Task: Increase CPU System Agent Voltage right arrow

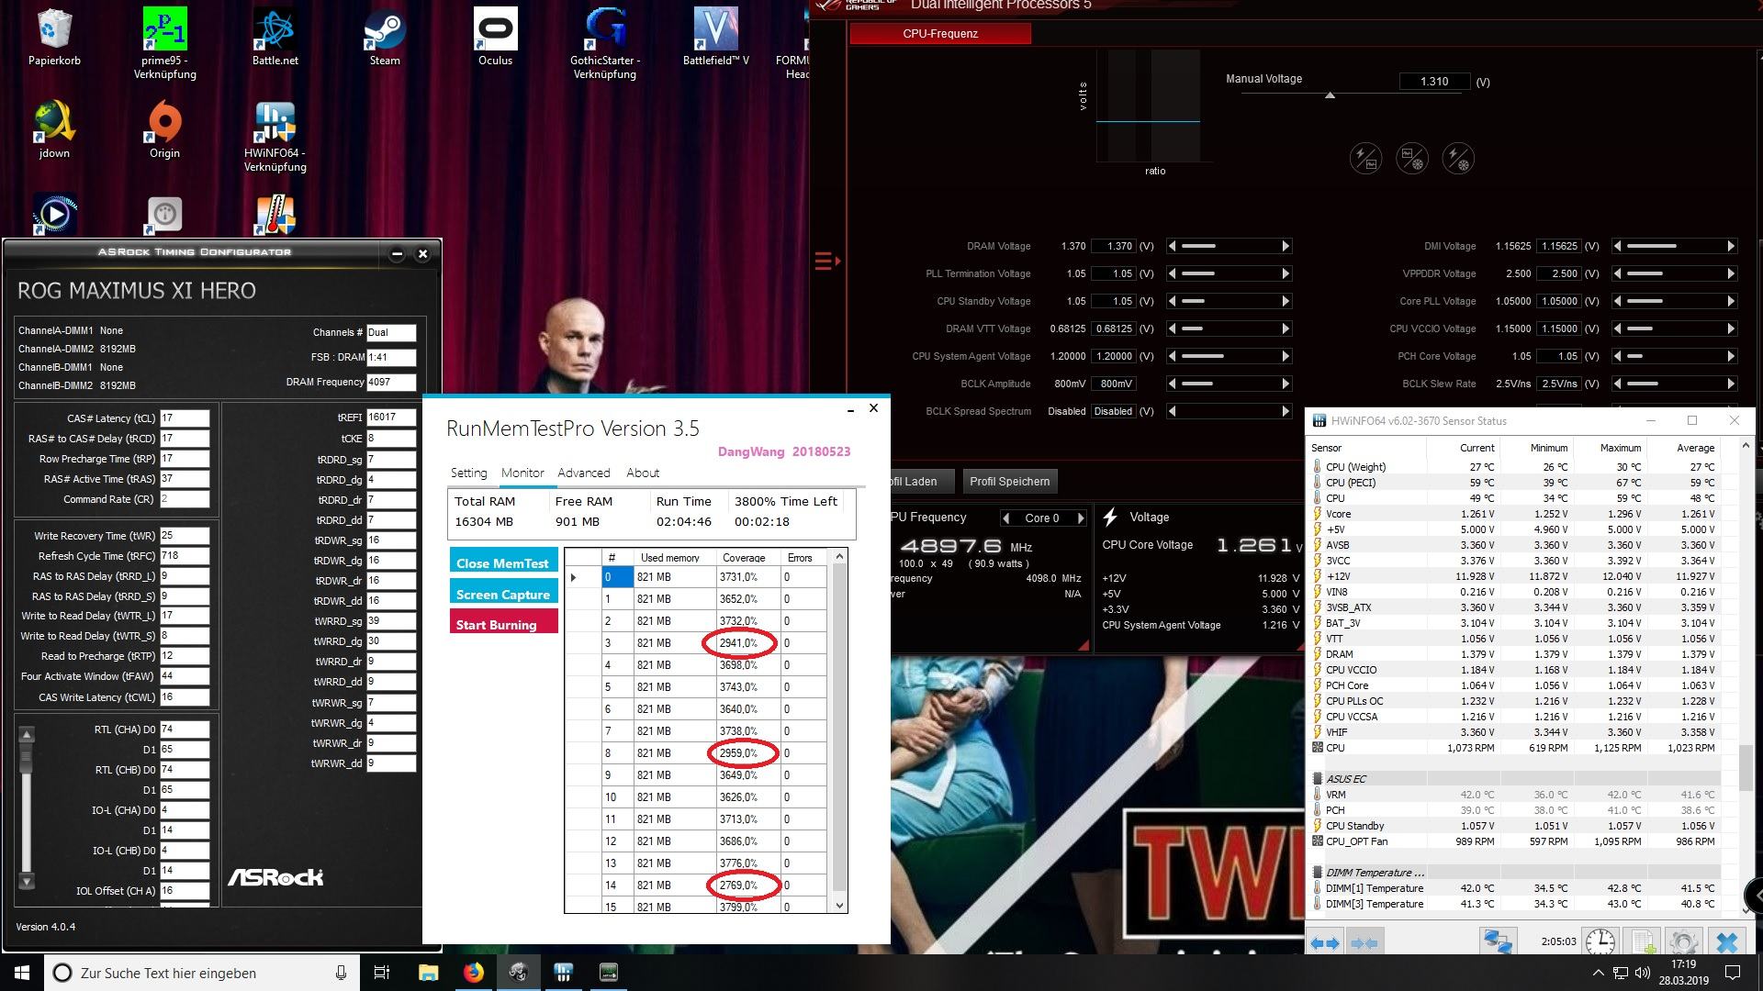Action: coord(1286,356)
